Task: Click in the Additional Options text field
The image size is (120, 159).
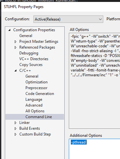Action: click(x=95, y=149)
